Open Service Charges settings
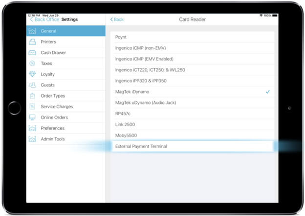Image resolution: width=305 pixels, height=216 pixels. click(x=66, y=107)
